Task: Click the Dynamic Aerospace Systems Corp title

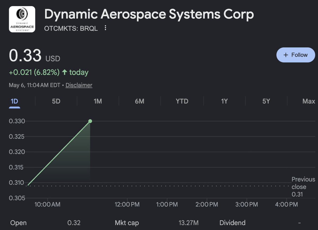Action: point(149,14)
